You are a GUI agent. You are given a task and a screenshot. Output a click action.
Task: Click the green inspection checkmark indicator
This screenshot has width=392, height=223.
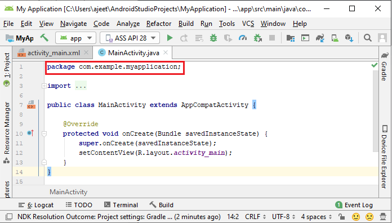[x=374, y=65]
